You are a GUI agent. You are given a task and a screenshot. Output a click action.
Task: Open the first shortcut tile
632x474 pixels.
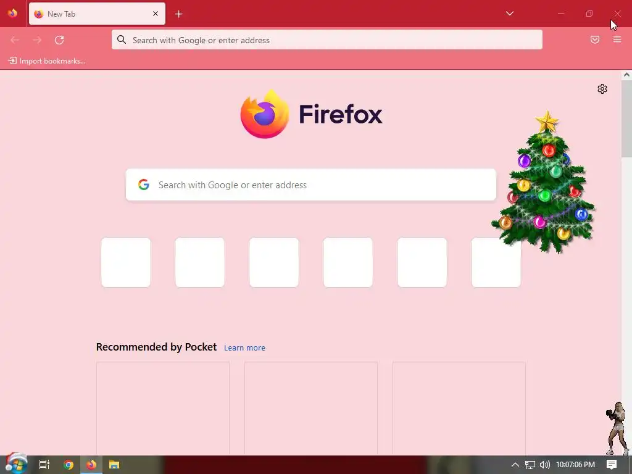[x=126, y=262]
